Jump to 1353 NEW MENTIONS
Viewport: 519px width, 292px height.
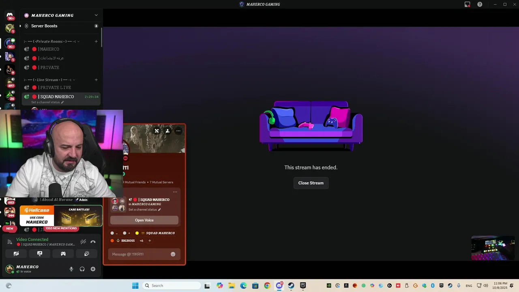coord(61,228)
